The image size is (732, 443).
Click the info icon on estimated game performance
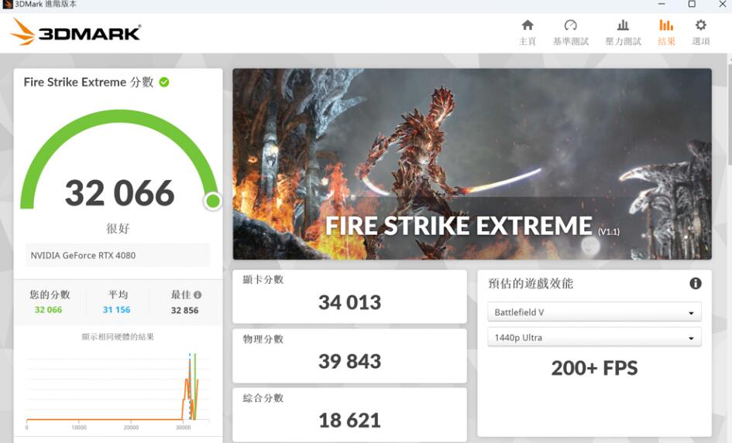[695, 283]
